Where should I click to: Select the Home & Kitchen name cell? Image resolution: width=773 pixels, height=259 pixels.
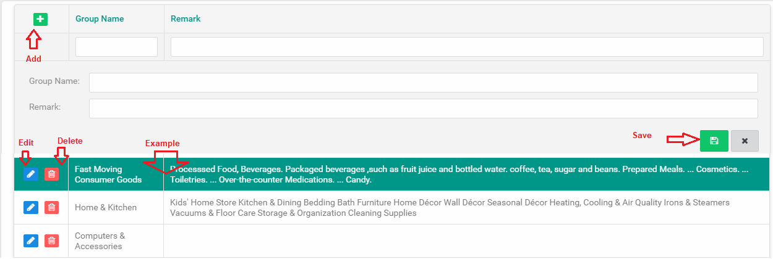(x=106, y=208)
